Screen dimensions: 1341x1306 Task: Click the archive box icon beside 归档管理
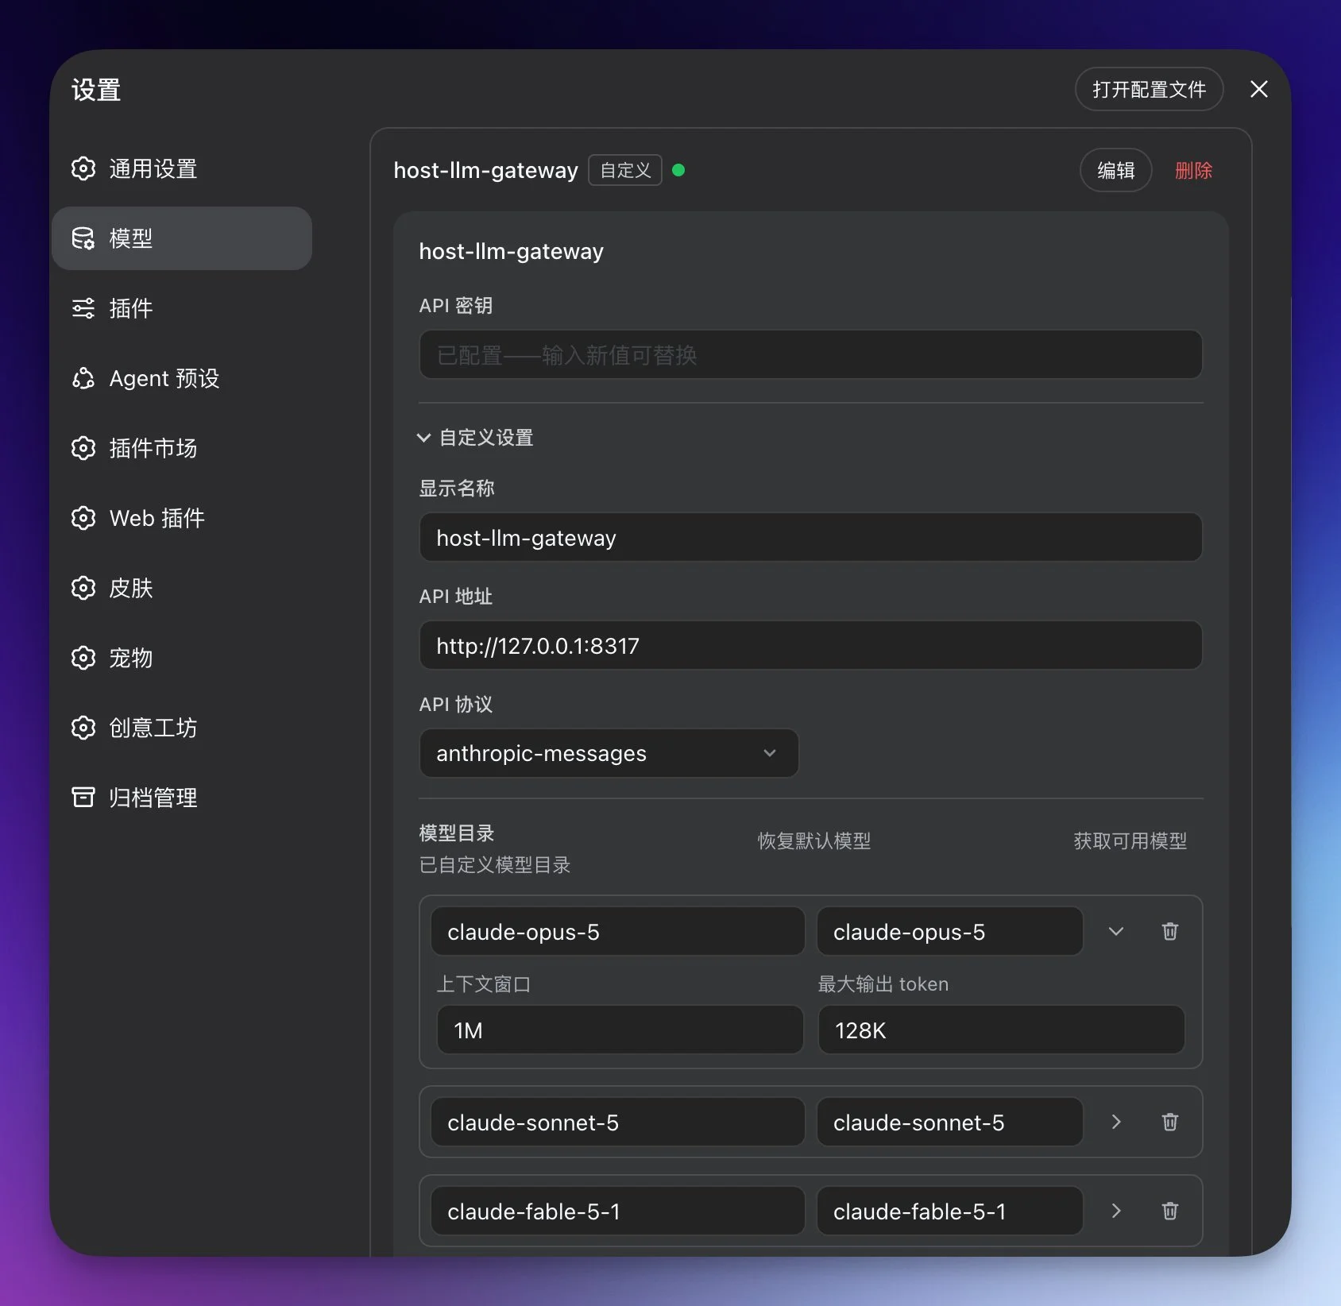(83, 797)
